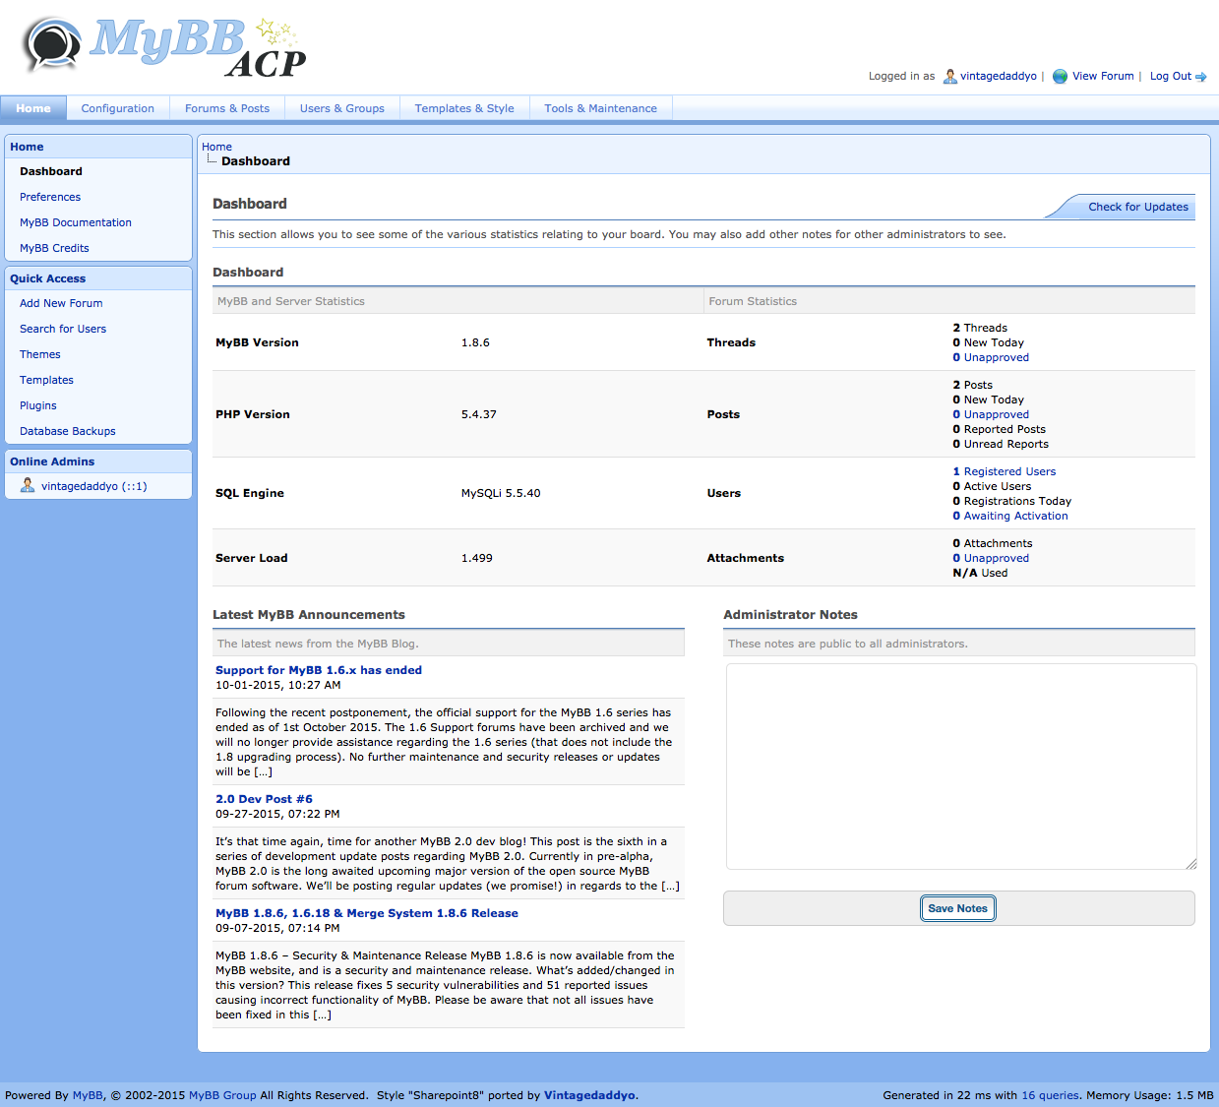Viewport: 1219px width, 1107px height.
Task: Open 'Support for MyBB 1.6.x has ended' announcement
Action: tap(318, 670)
